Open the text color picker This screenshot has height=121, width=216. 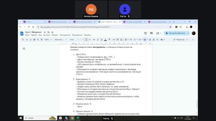tap(105, 40)
